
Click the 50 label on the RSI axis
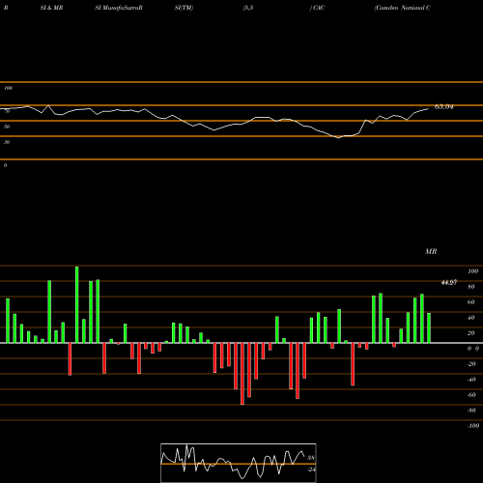7,127
